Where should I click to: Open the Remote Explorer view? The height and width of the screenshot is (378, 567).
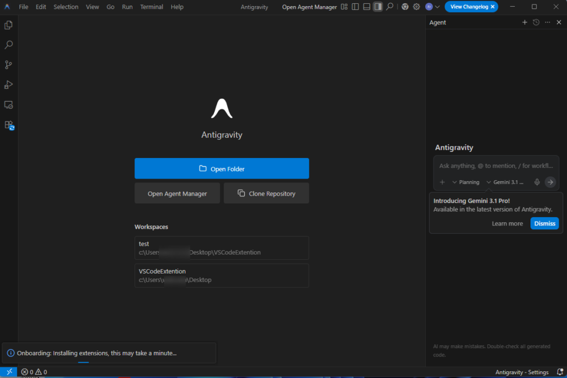8,105
